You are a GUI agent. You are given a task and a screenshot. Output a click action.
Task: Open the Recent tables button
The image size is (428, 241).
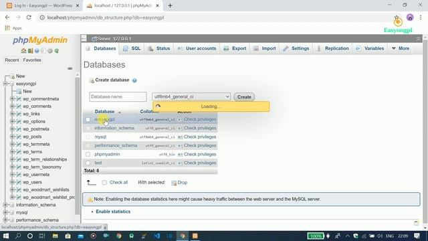tap(12, 60)
